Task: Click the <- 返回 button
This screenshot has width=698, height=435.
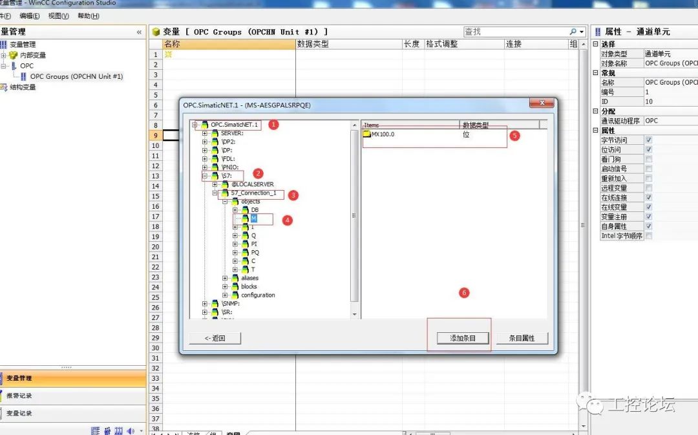Action: (215, 338)
